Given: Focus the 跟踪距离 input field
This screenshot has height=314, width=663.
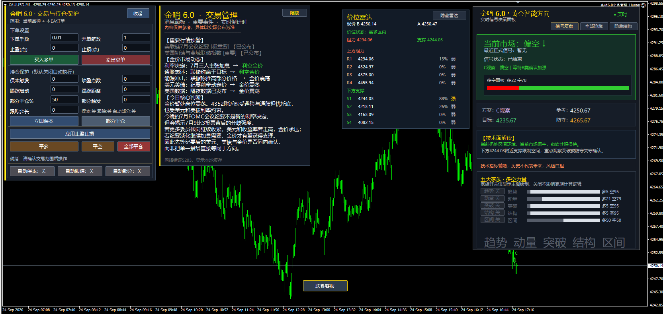Looking at the screenshot, I should click(136, 89).
